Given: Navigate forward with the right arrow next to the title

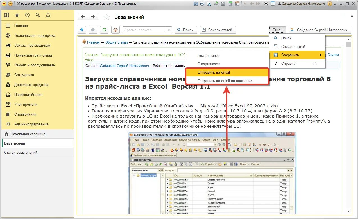Looking at the screenshot, I should (x=93, y=17).
